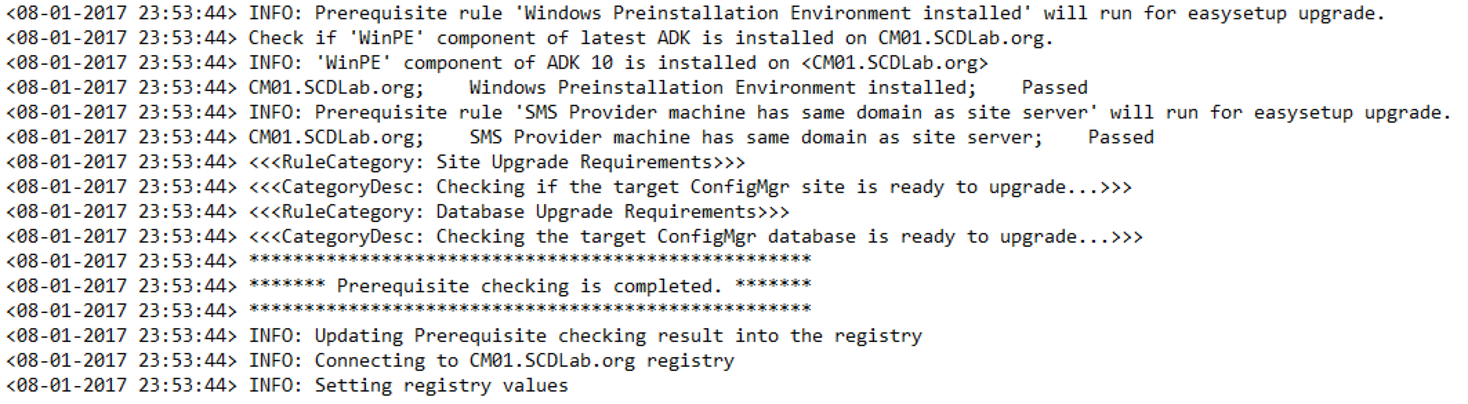Select RuleCategory Database Upgrade Requirements line
Screen dimensions: 1468x404
(398, 212)
